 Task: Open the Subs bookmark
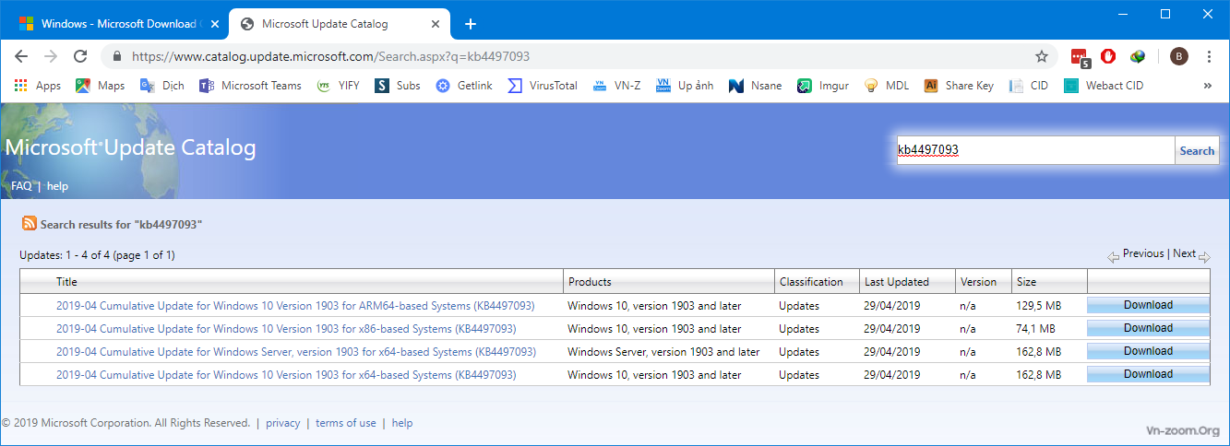[x=398, y=86]
